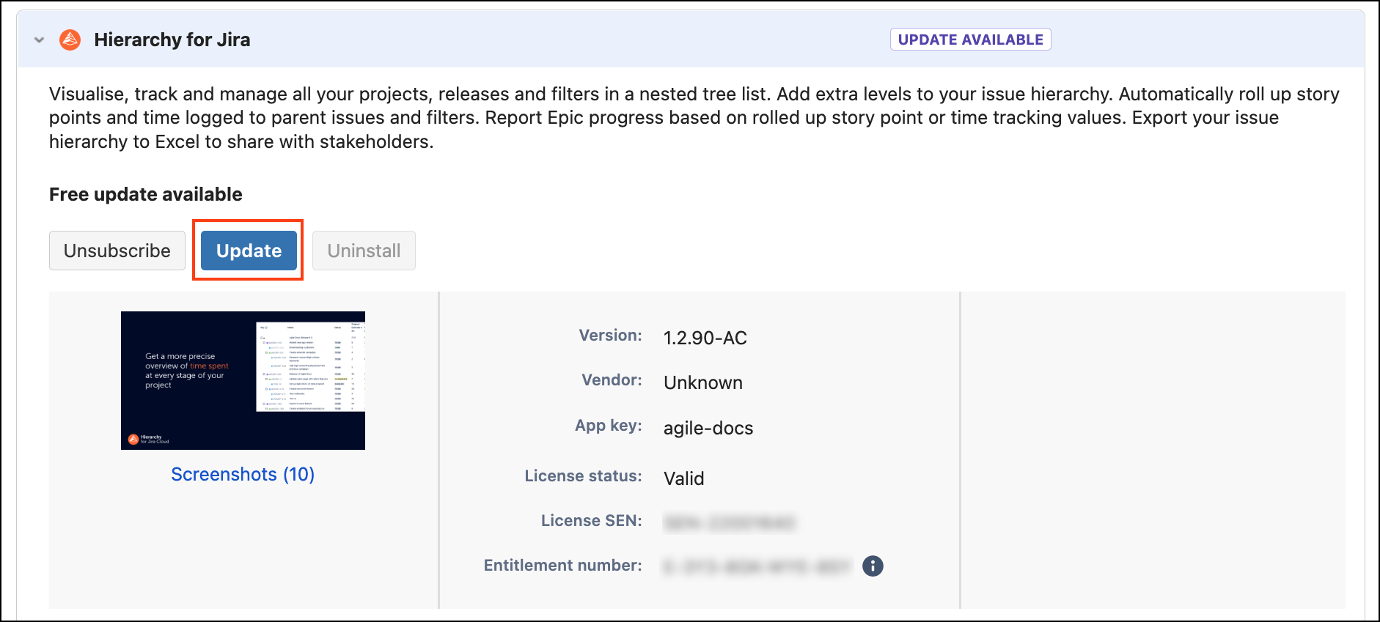Screen dimensions: 1380x622
Task: Open the Screenshots (10) link
Action: [243, 475]
